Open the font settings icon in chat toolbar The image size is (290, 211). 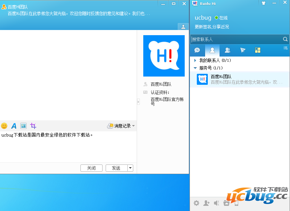pos(14,126)
